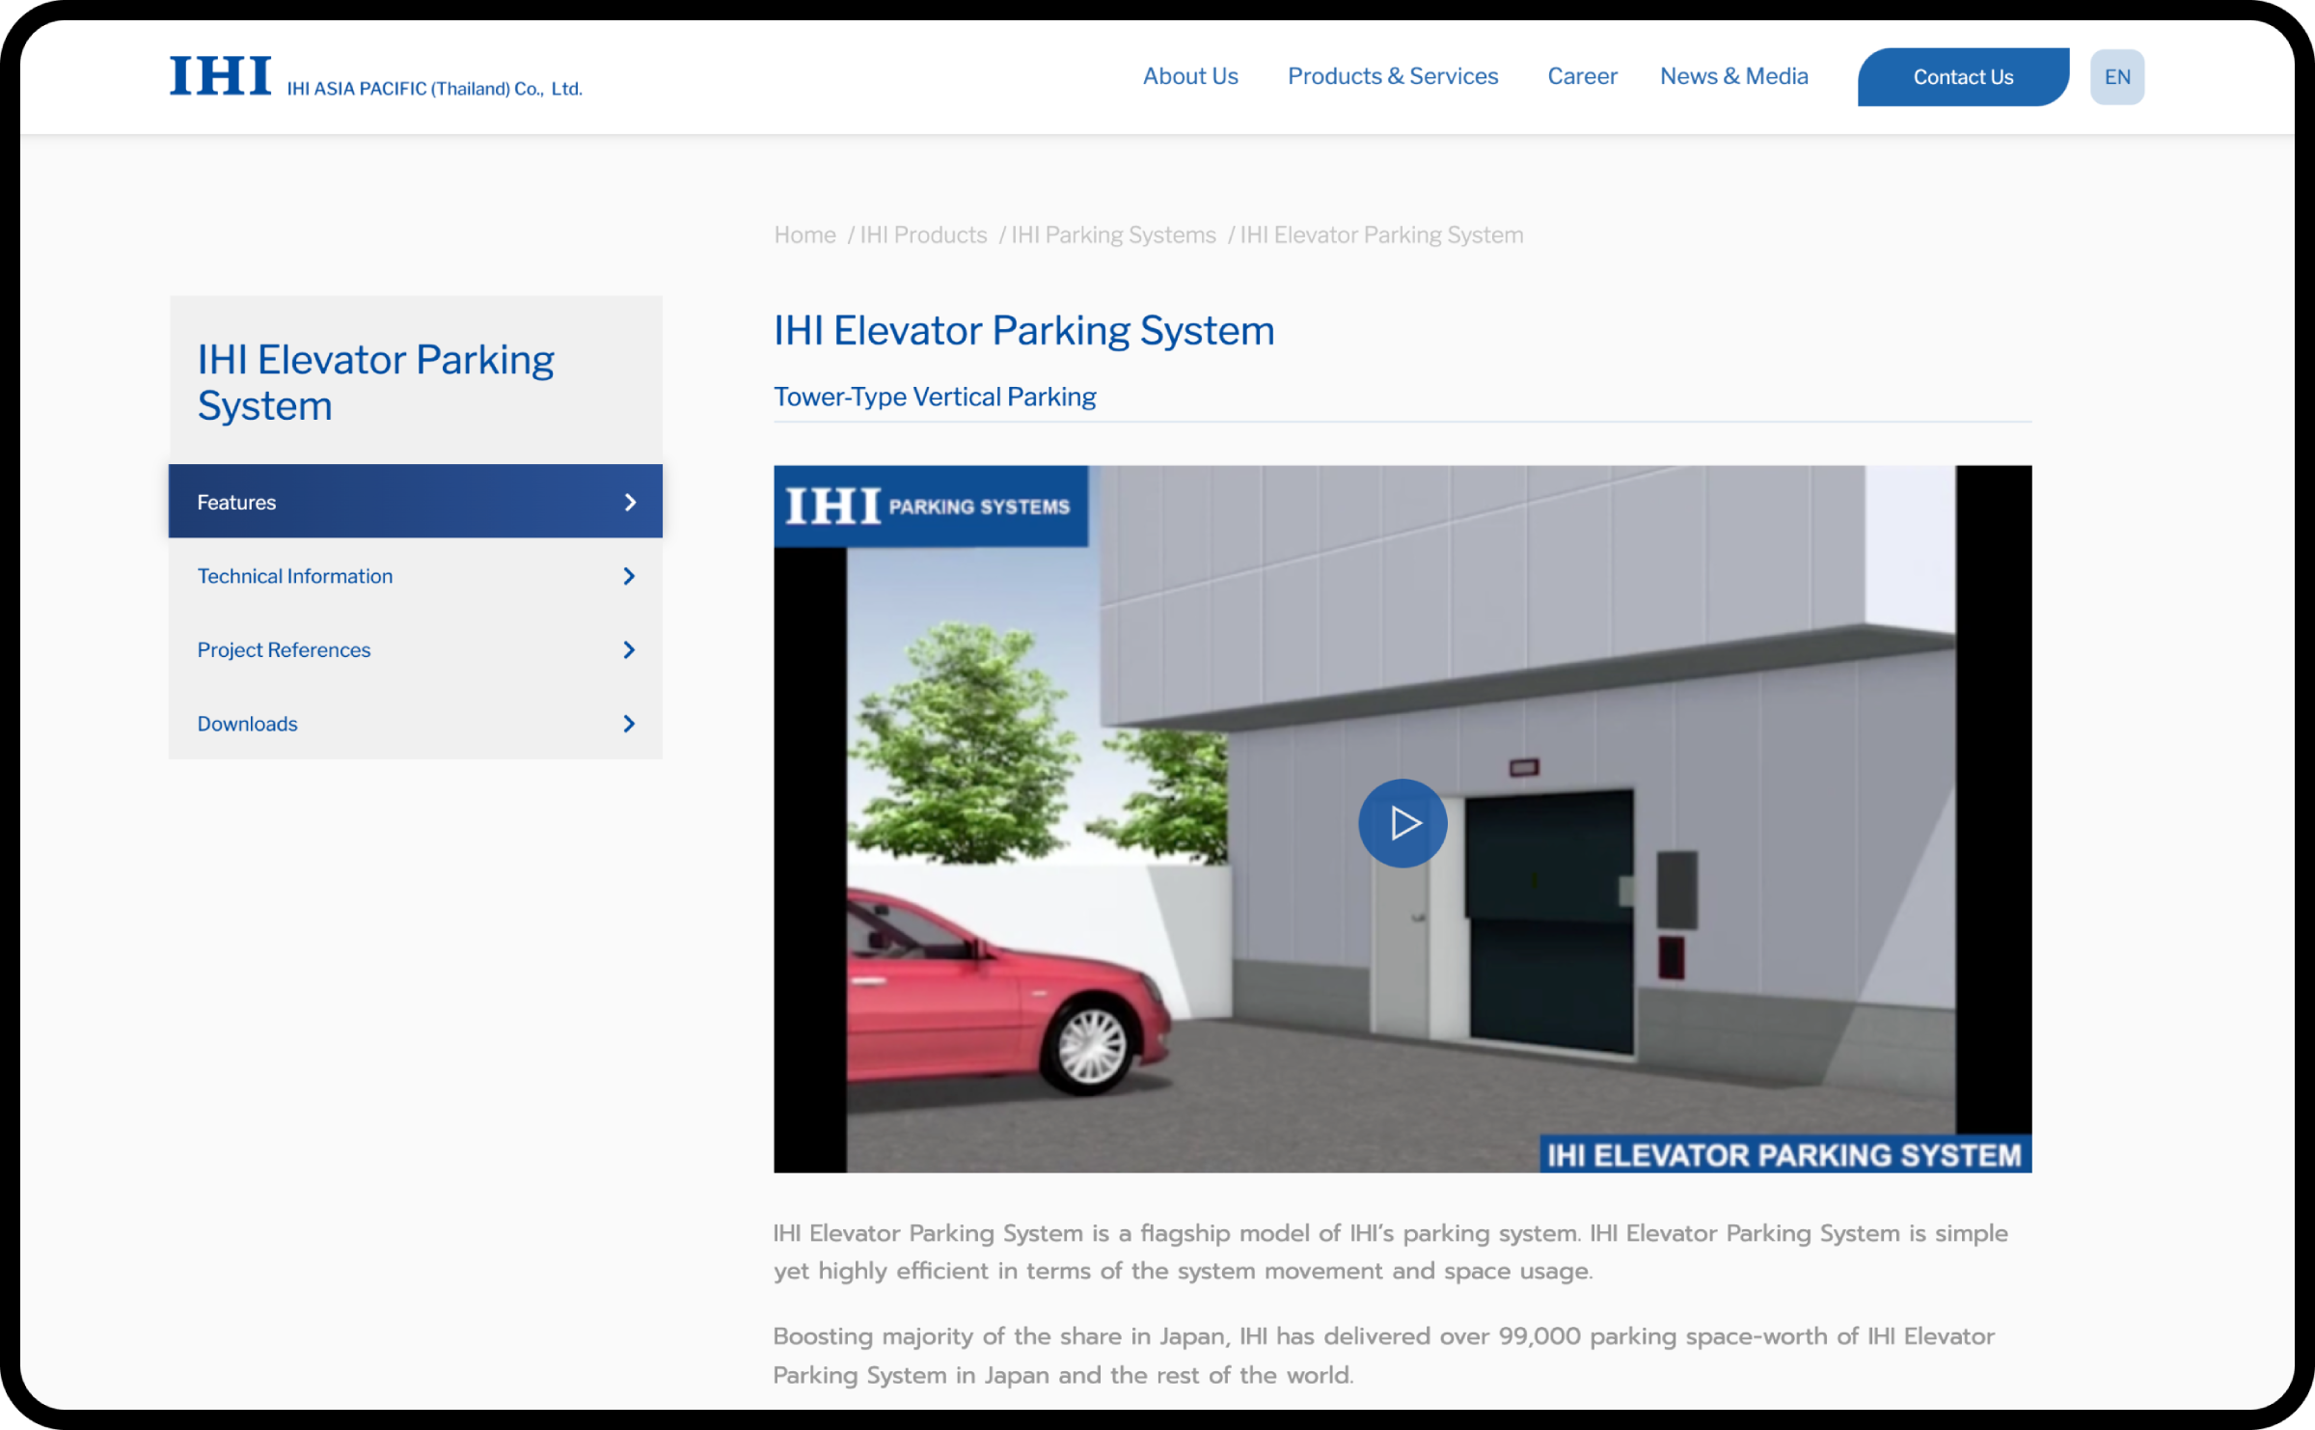Open Project References from sidebar
Screen dimensions: 2315x1430
[x=284, y=650]
